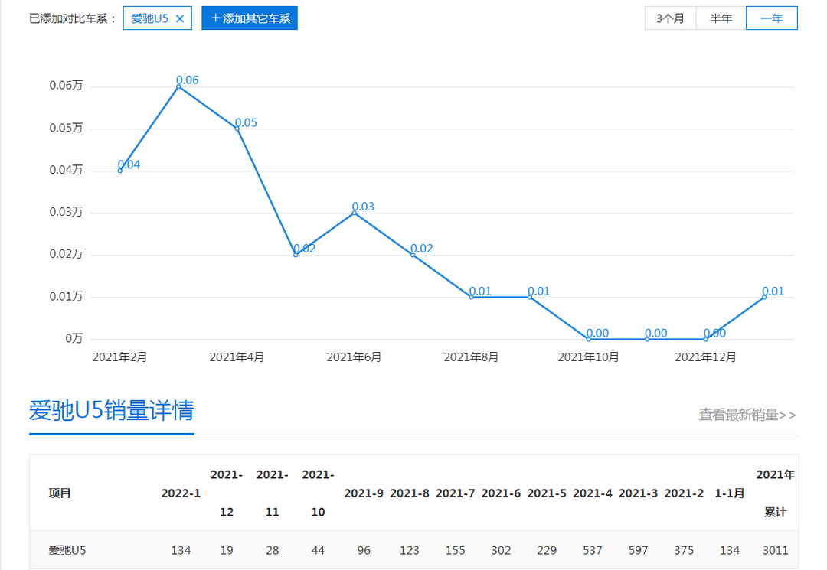
Task: Open the 查看最新销量>> link
Action: coord(747,415)
